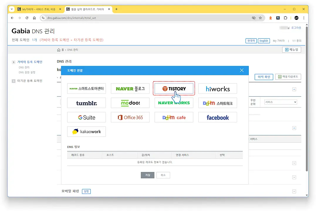Go forward in browser history
The width and height of the screenshot is (316, 211).
(20, 18)
